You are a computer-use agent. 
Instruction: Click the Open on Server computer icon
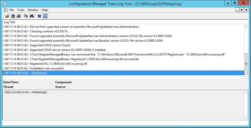click(13, 16)
